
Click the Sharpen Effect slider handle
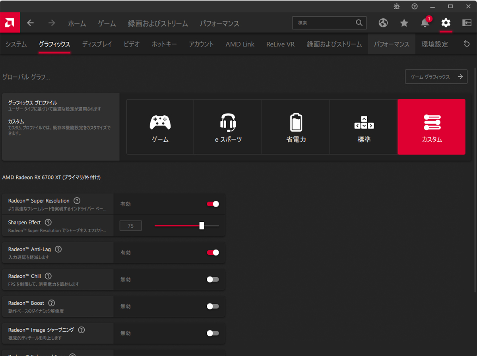(x=202, y=226)
